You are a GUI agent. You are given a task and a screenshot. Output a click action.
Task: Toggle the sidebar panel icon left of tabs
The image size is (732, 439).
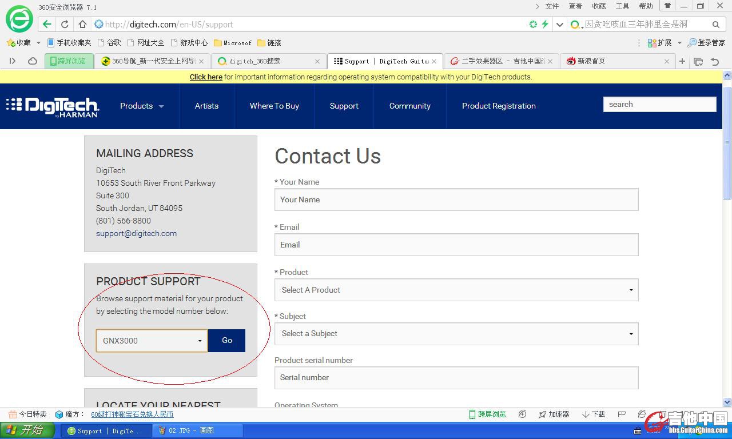pyautogui.click(x=12, y=61)
